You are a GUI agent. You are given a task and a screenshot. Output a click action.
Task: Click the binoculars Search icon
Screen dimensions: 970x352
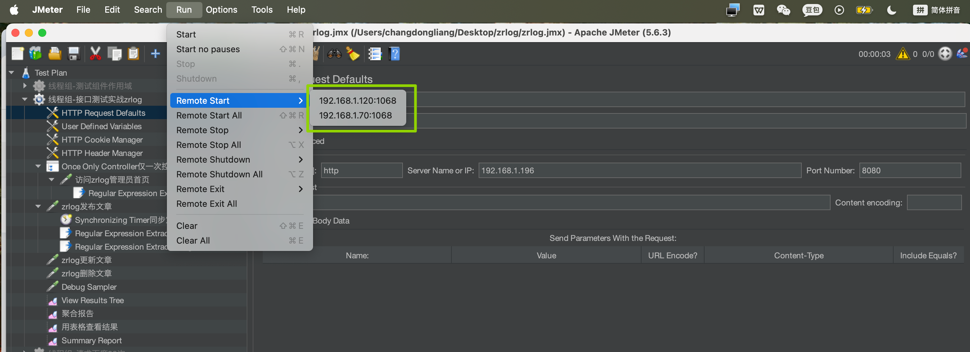(334, 54)
